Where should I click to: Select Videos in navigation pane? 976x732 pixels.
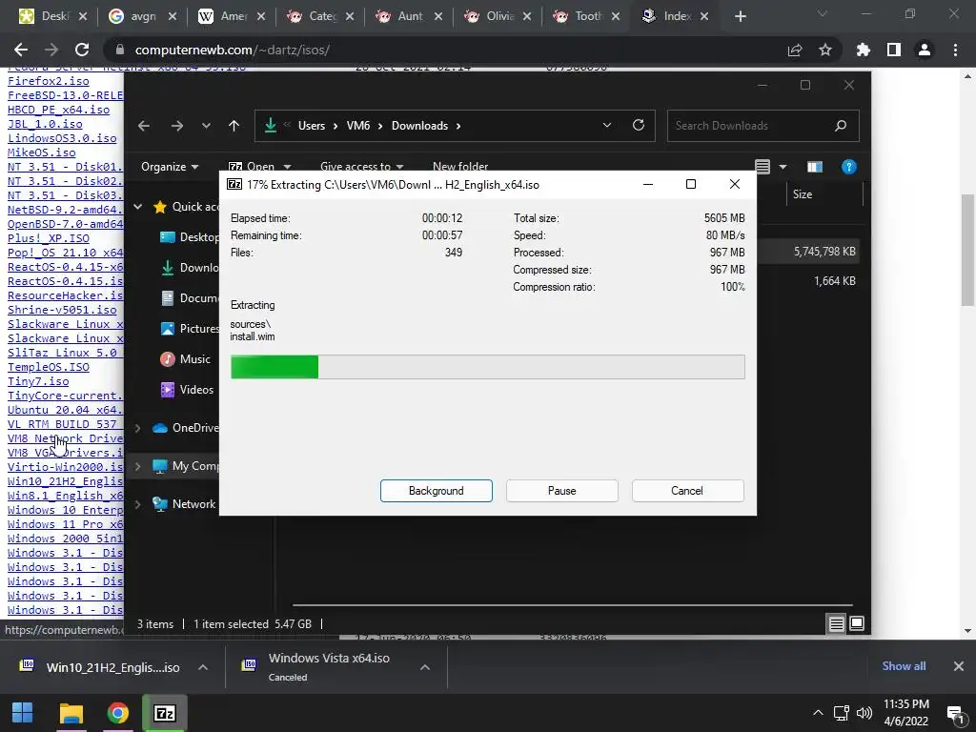tap(187, 390)
